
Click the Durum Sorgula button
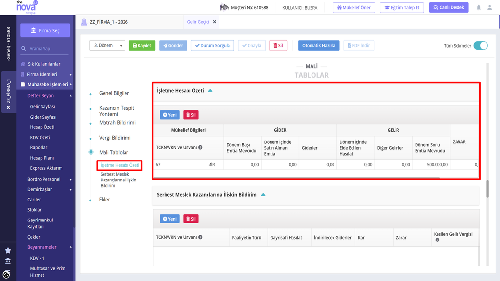tap(212, 45)
